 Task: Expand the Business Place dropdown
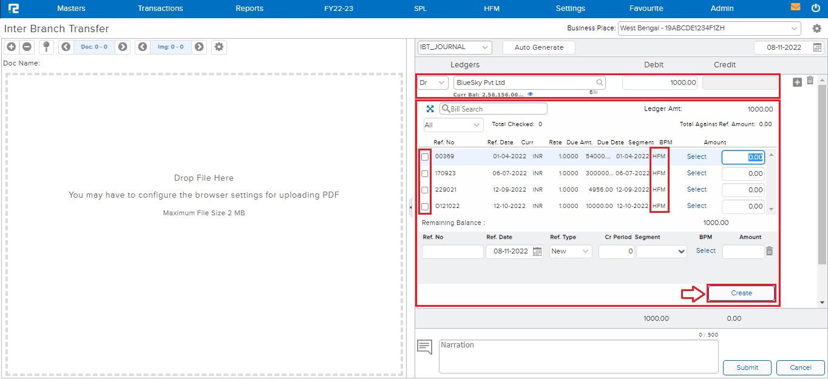pos(709,28)
